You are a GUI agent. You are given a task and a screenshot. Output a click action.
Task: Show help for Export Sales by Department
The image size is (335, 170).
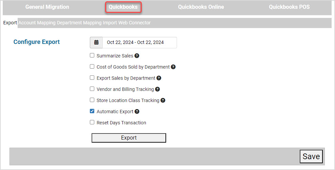159,78
